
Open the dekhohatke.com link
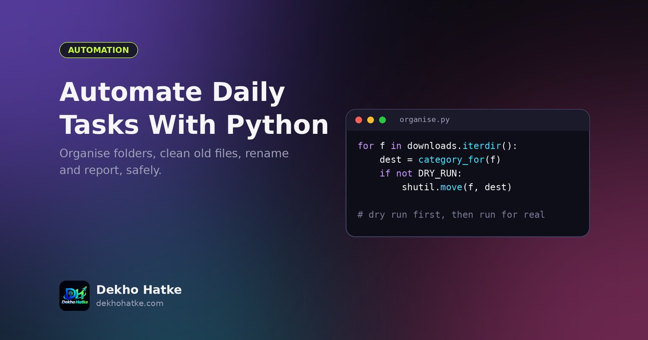pos(130,303)
